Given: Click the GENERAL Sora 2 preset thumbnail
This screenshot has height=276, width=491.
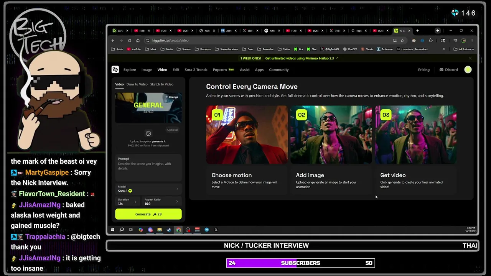Looking at the screenshot, I should tap(148, 108).
